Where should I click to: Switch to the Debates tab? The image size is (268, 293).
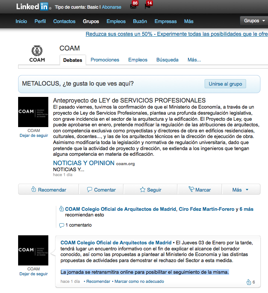(x=73, y=60)
